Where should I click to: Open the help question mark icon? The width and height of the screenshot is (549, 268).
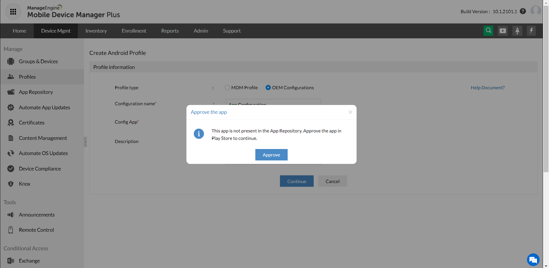pyautogui.click(x=523, y=11)
